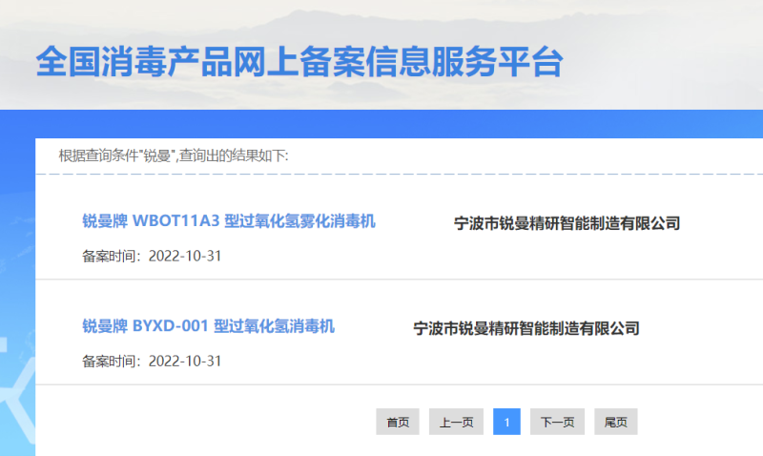Click 锐曼牌 brand text in first result title
Viewport: 763px width, 456px height.
coord(105,221)
